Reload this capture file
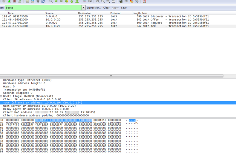 coord(43,1)
